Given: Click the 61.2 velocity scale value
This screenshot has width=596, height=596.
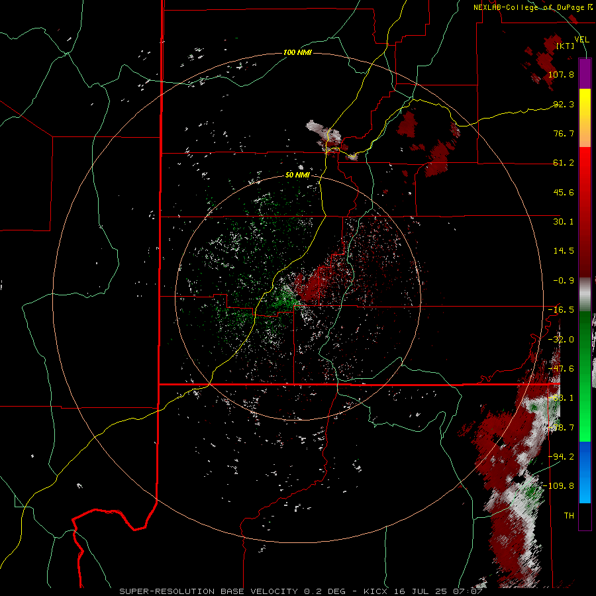Looking at the screenshot, I should click(x=564, y=163).
